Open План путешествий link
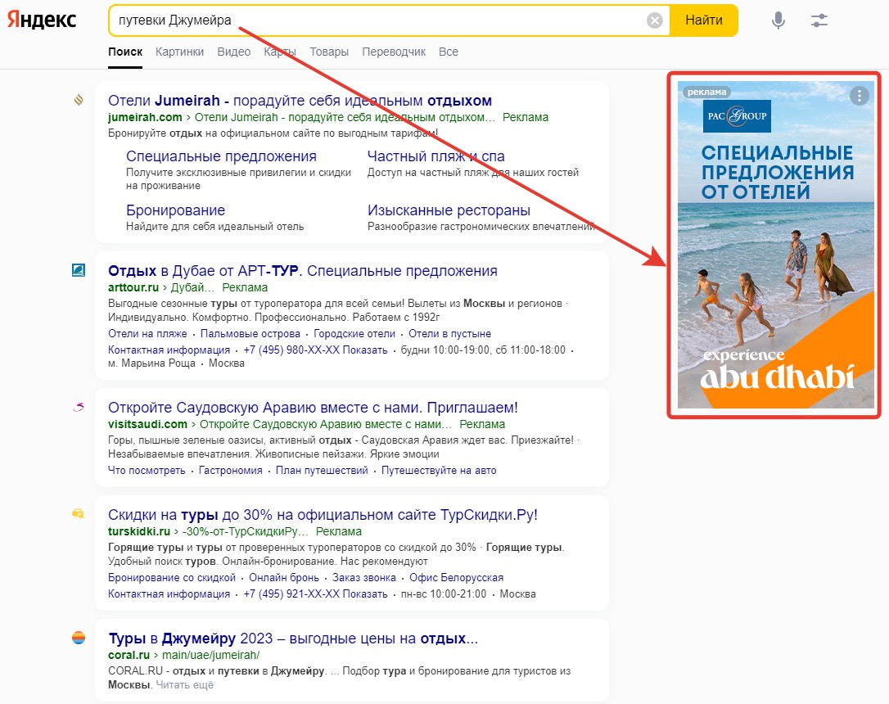This screenshot has width=889, height=704. (322, 470)
